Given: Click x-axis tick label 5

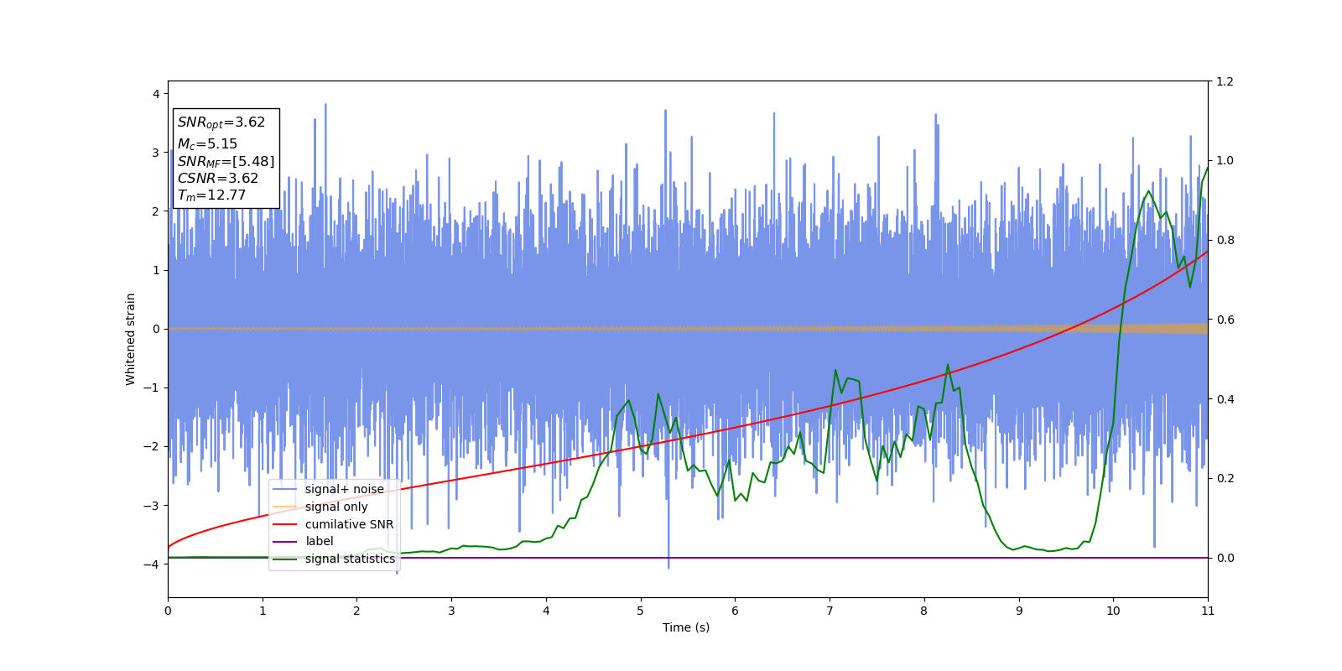Looking at the screenshot, I should (641, 611).
